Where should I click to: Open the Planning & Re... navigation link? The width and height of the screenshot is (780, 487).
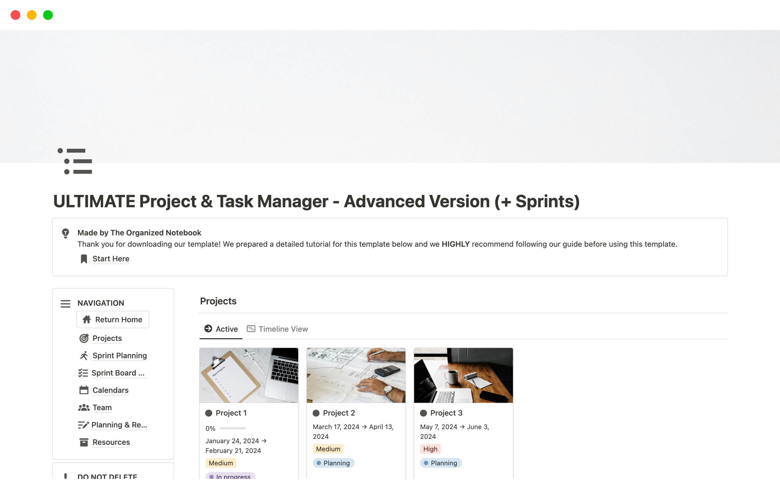coord(119,425)
